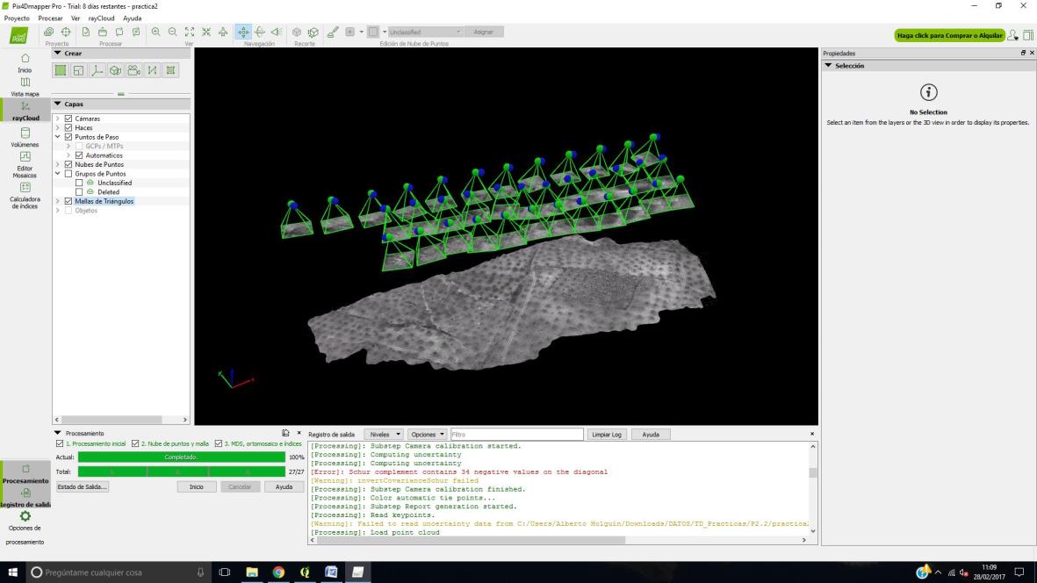The width and height of the screenshot is (1037, 583).
Task: Open the Proyecto menu
Action: coord(17,18)
